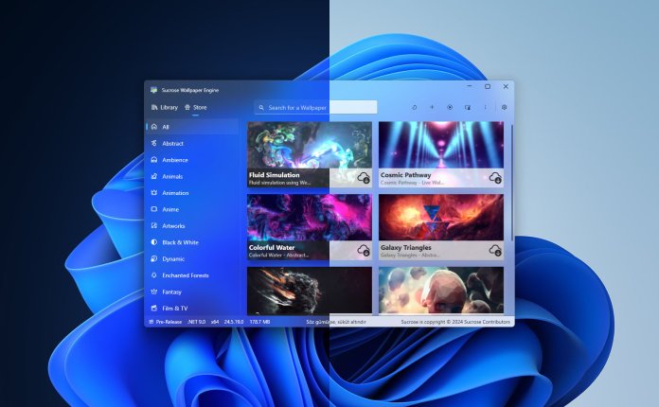Click the headphones icon beside Ambience
Image resolution: width=659 pixels, height=407 pixels.
pyautogui.click(x=154, y=160)
